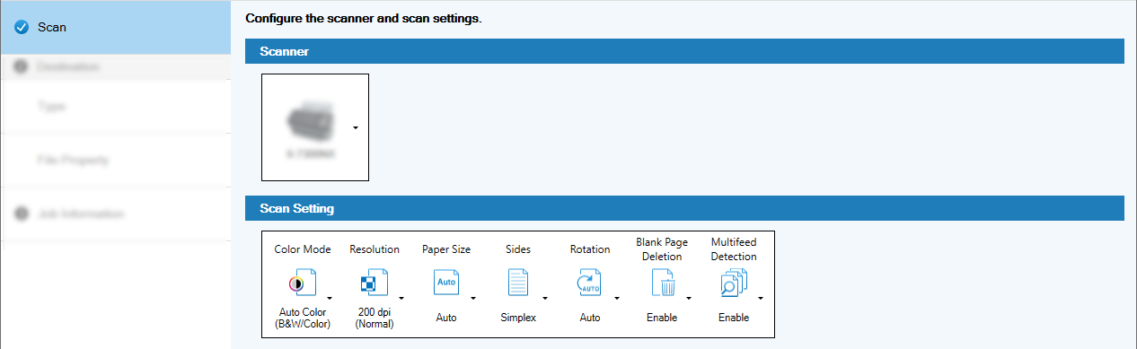This screenshot has width=1137, height=349.
Task: Click the Color Mode label
Action: pos(303,249)
